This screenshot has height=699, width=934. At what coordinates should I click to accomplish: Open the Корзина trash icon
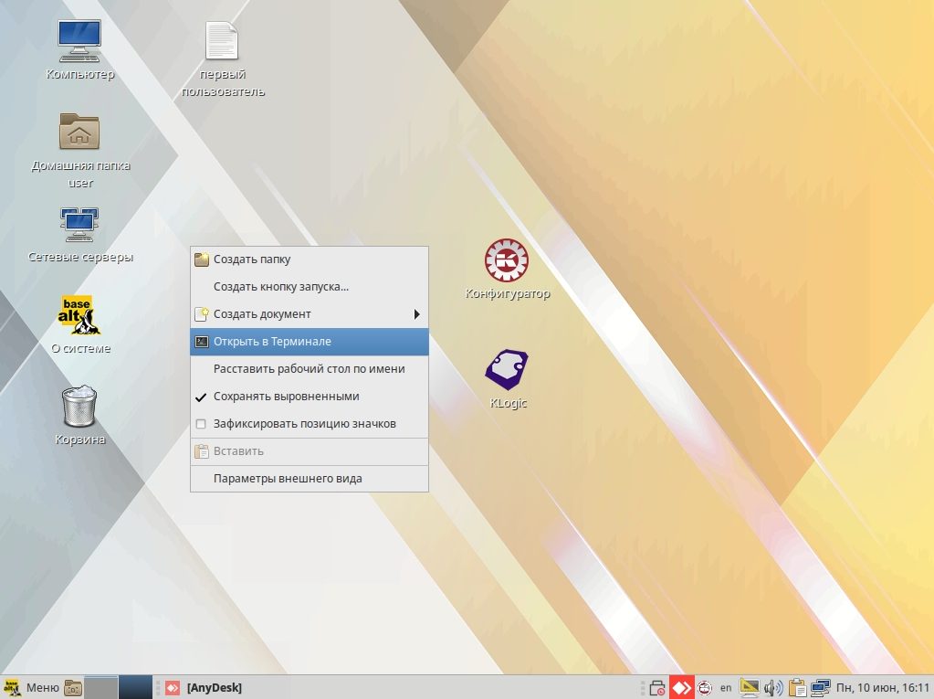click(x=79, y=407)
